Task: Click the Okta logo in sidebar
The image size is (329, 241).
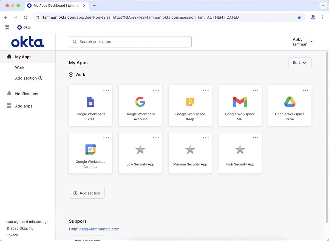Action: 28,42
